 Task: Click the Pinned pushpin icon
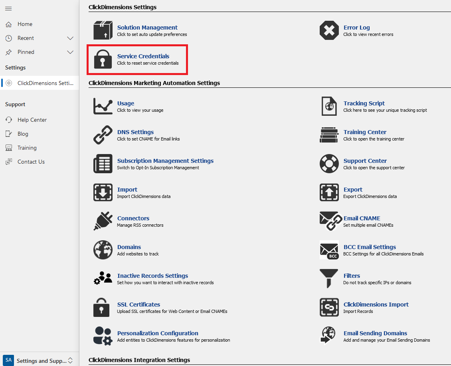(9, 52)
